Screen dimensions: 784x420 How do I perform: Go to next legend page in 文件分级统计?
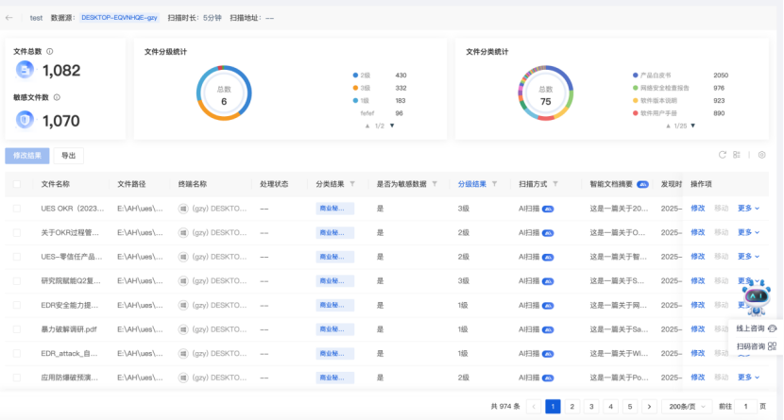point(392,126)
